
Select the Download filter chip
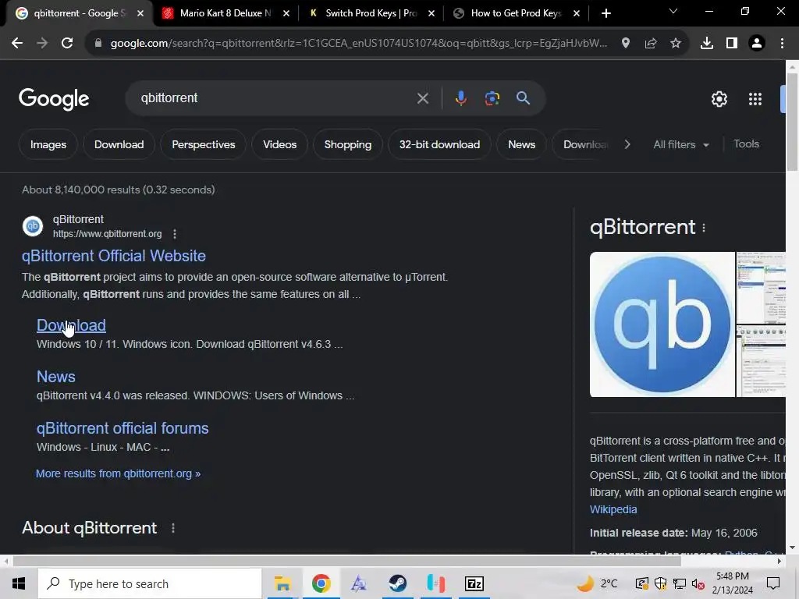pyautogui.click(x=119, y=144)
